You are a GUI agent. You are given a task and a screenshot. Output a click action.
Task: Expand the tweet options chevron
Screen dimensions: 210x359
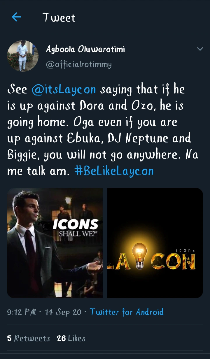200,49
